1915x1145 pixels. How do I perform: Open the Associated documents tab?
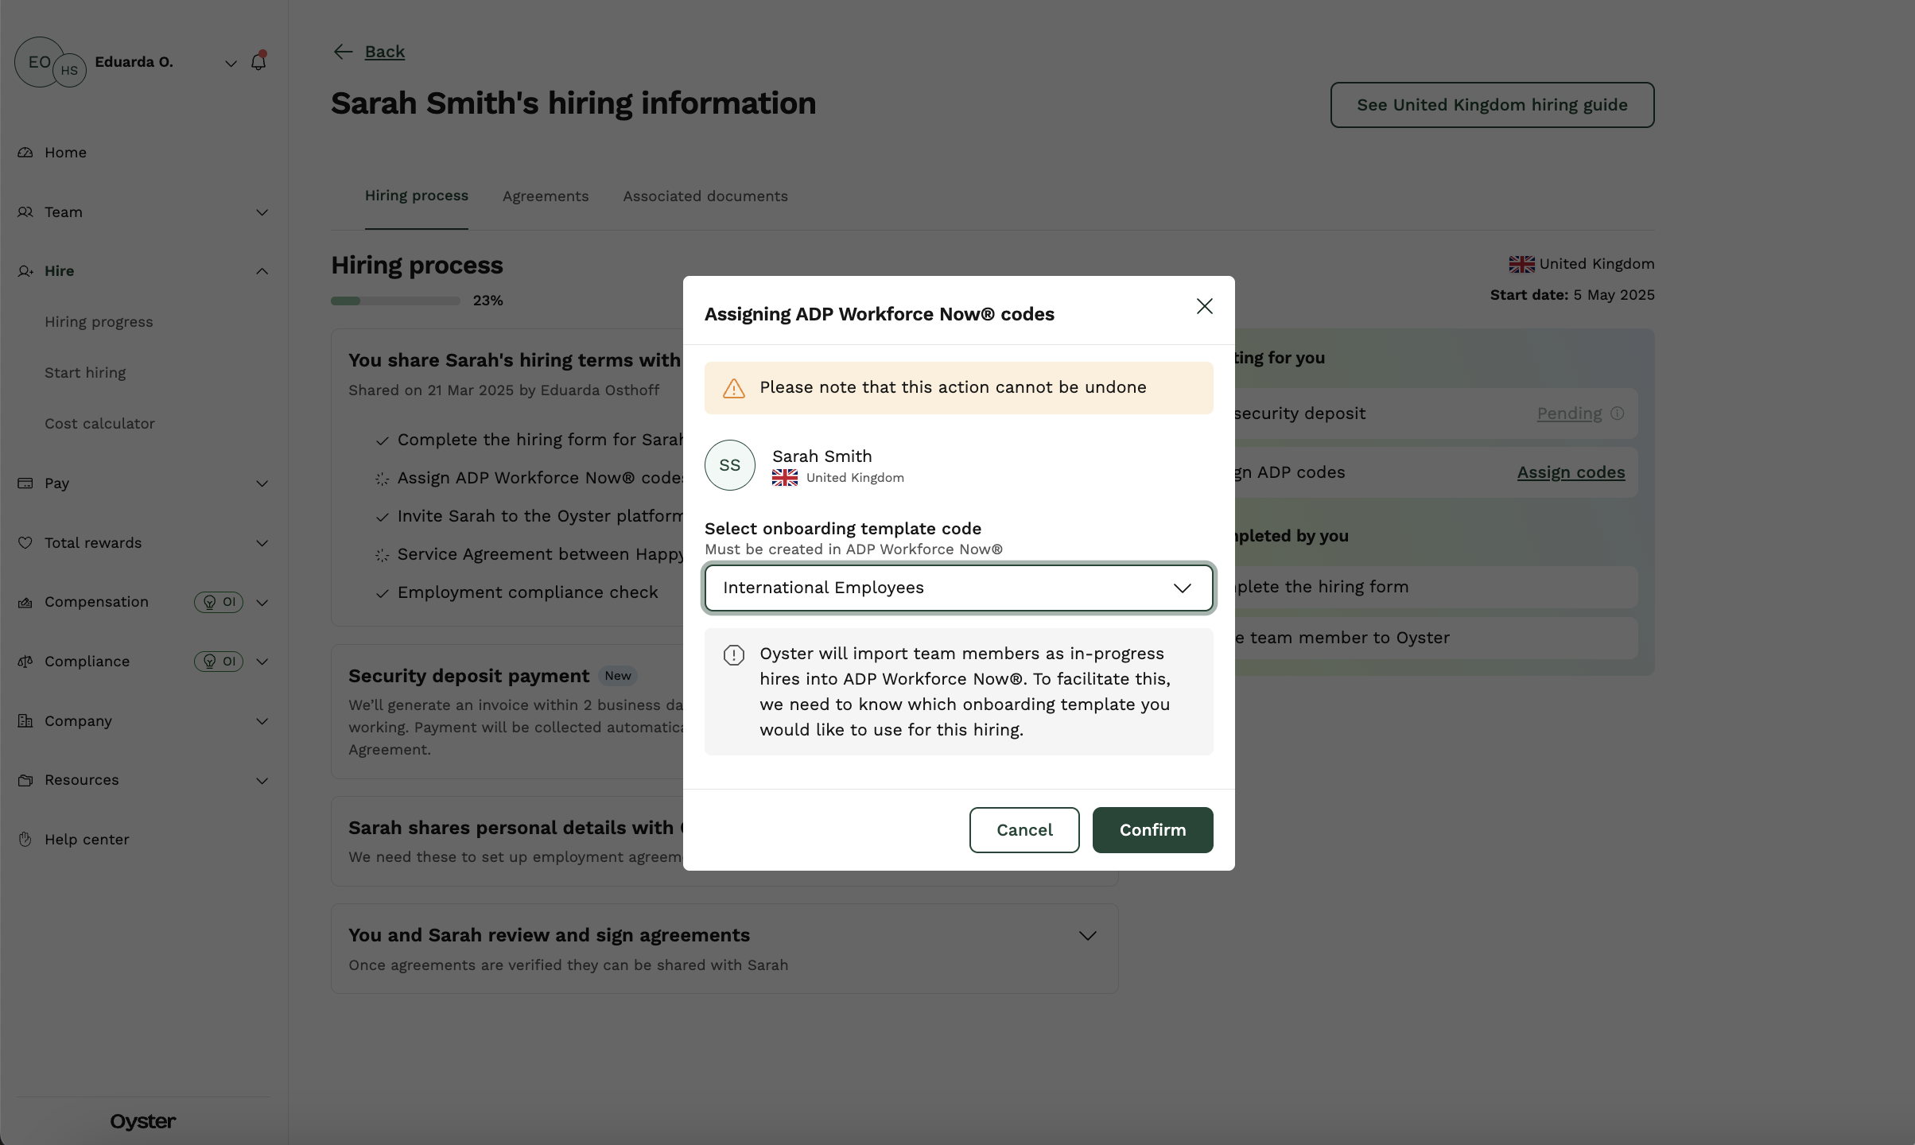coord(705,196)
